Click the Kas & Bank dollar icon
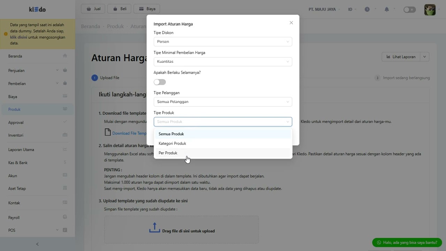This screenshot has height=251, width=446. tap(65, 162)
